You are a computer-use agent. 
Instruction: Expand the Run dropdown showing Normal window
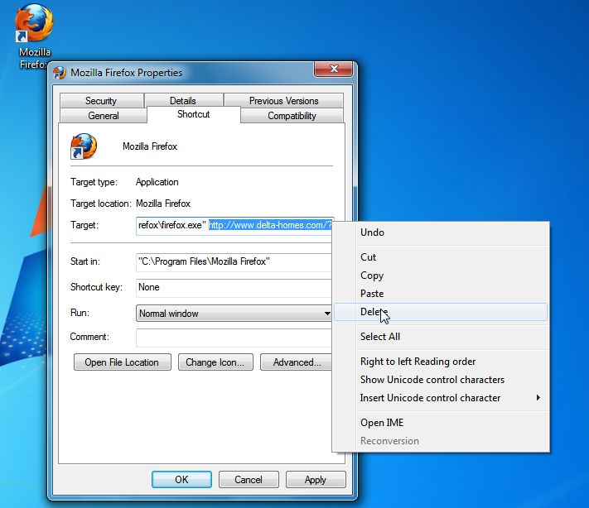[234, 314]
